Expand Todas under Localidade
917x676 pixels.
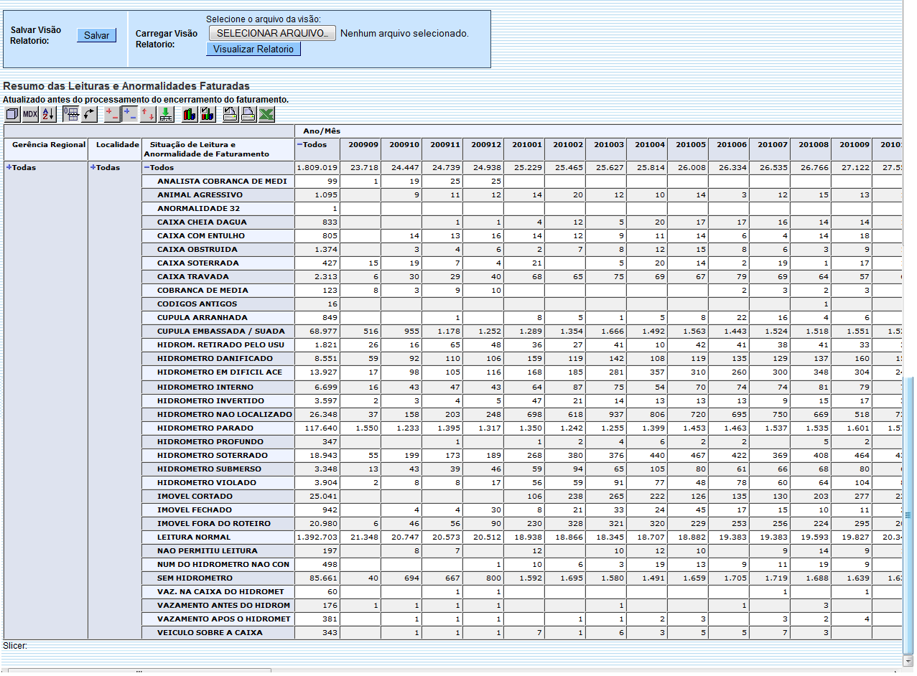coord(93,168)
